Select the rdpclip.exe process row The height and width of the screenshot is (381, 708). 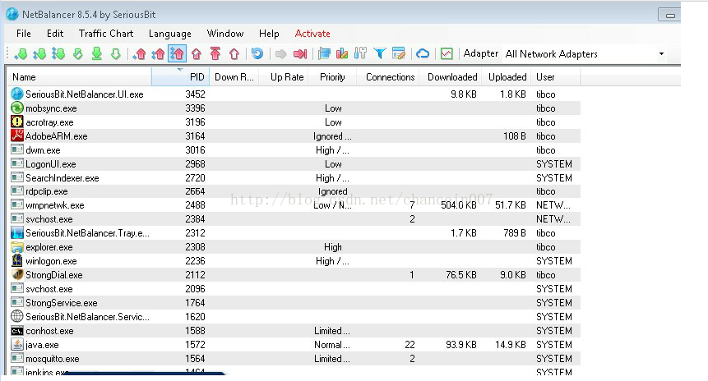pyautogui.click(x=294, y=191)
